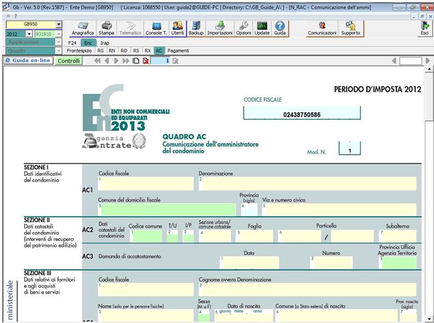Click the module number field showing 1

[161, 61]
